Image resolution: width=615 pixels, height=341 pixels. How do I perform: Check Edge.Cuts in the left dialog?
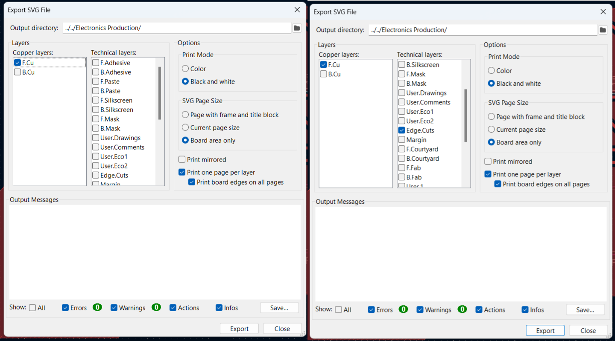pos(96,175)
